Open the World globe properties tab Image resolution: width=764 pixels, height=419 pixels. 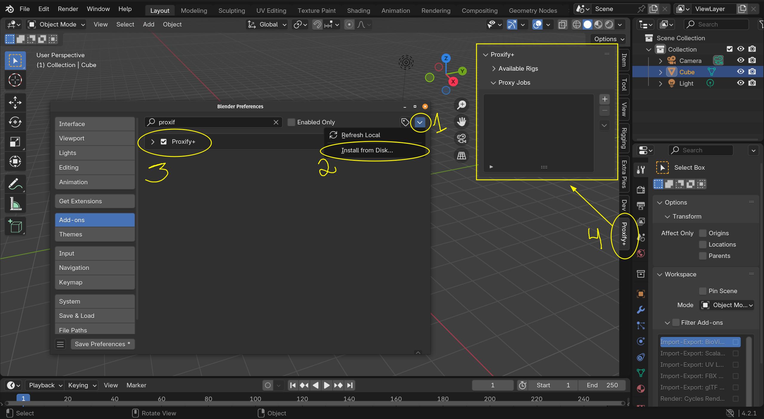tap(641, 253)
